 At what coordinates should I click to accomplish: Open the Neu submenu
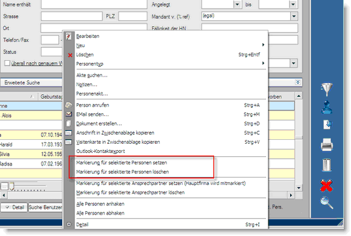(171, 45)
